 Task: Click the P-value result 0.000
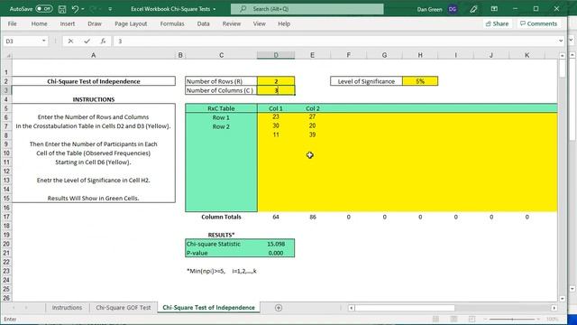pyautogui.click(x=276, y=253)
